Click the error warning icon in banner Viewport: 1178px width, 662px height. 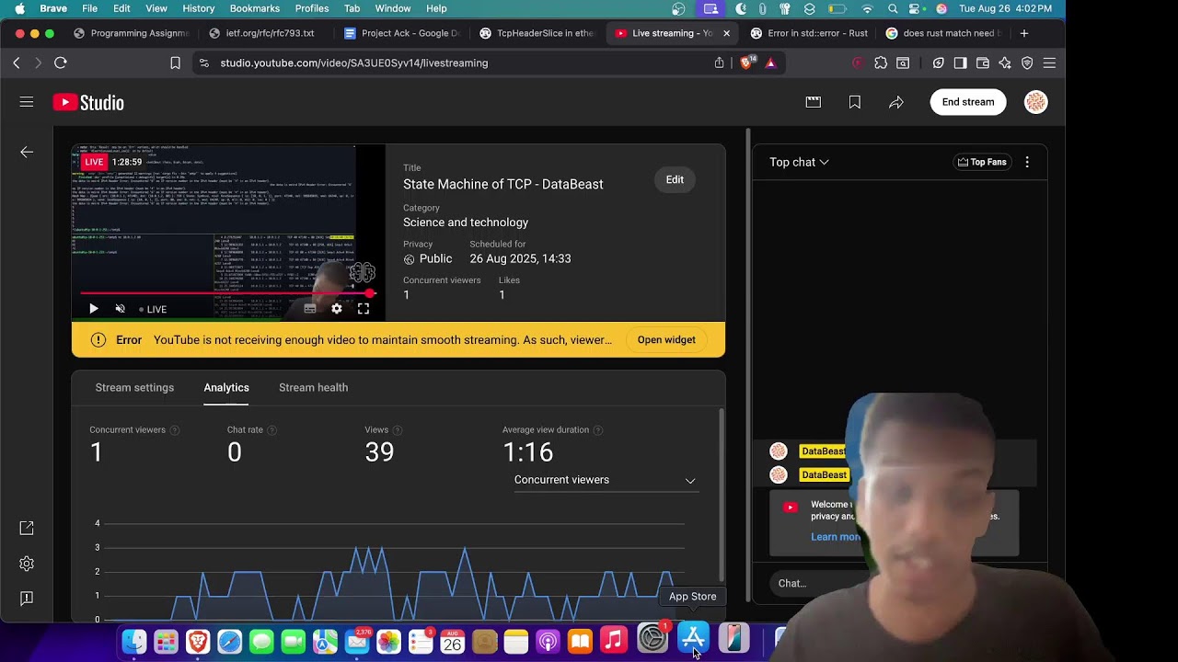click(x=98, y=340)
